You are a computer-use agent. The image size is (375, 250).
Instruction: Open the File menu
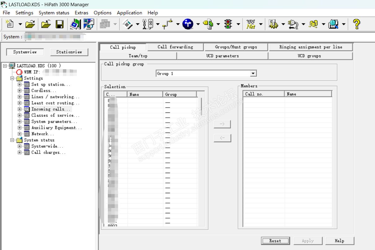(x=6, y=13)
